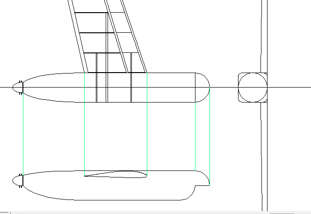Select the airfoil profile in lower nacelle

pyautogui.click(x=116, y=174)
